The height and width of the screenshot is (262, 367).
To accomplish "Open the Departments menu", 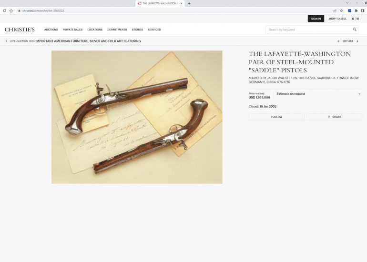I will click(117, 30).
